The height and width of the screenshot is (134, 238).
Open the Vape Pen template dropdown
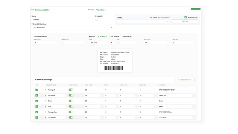tap(101, 10)
